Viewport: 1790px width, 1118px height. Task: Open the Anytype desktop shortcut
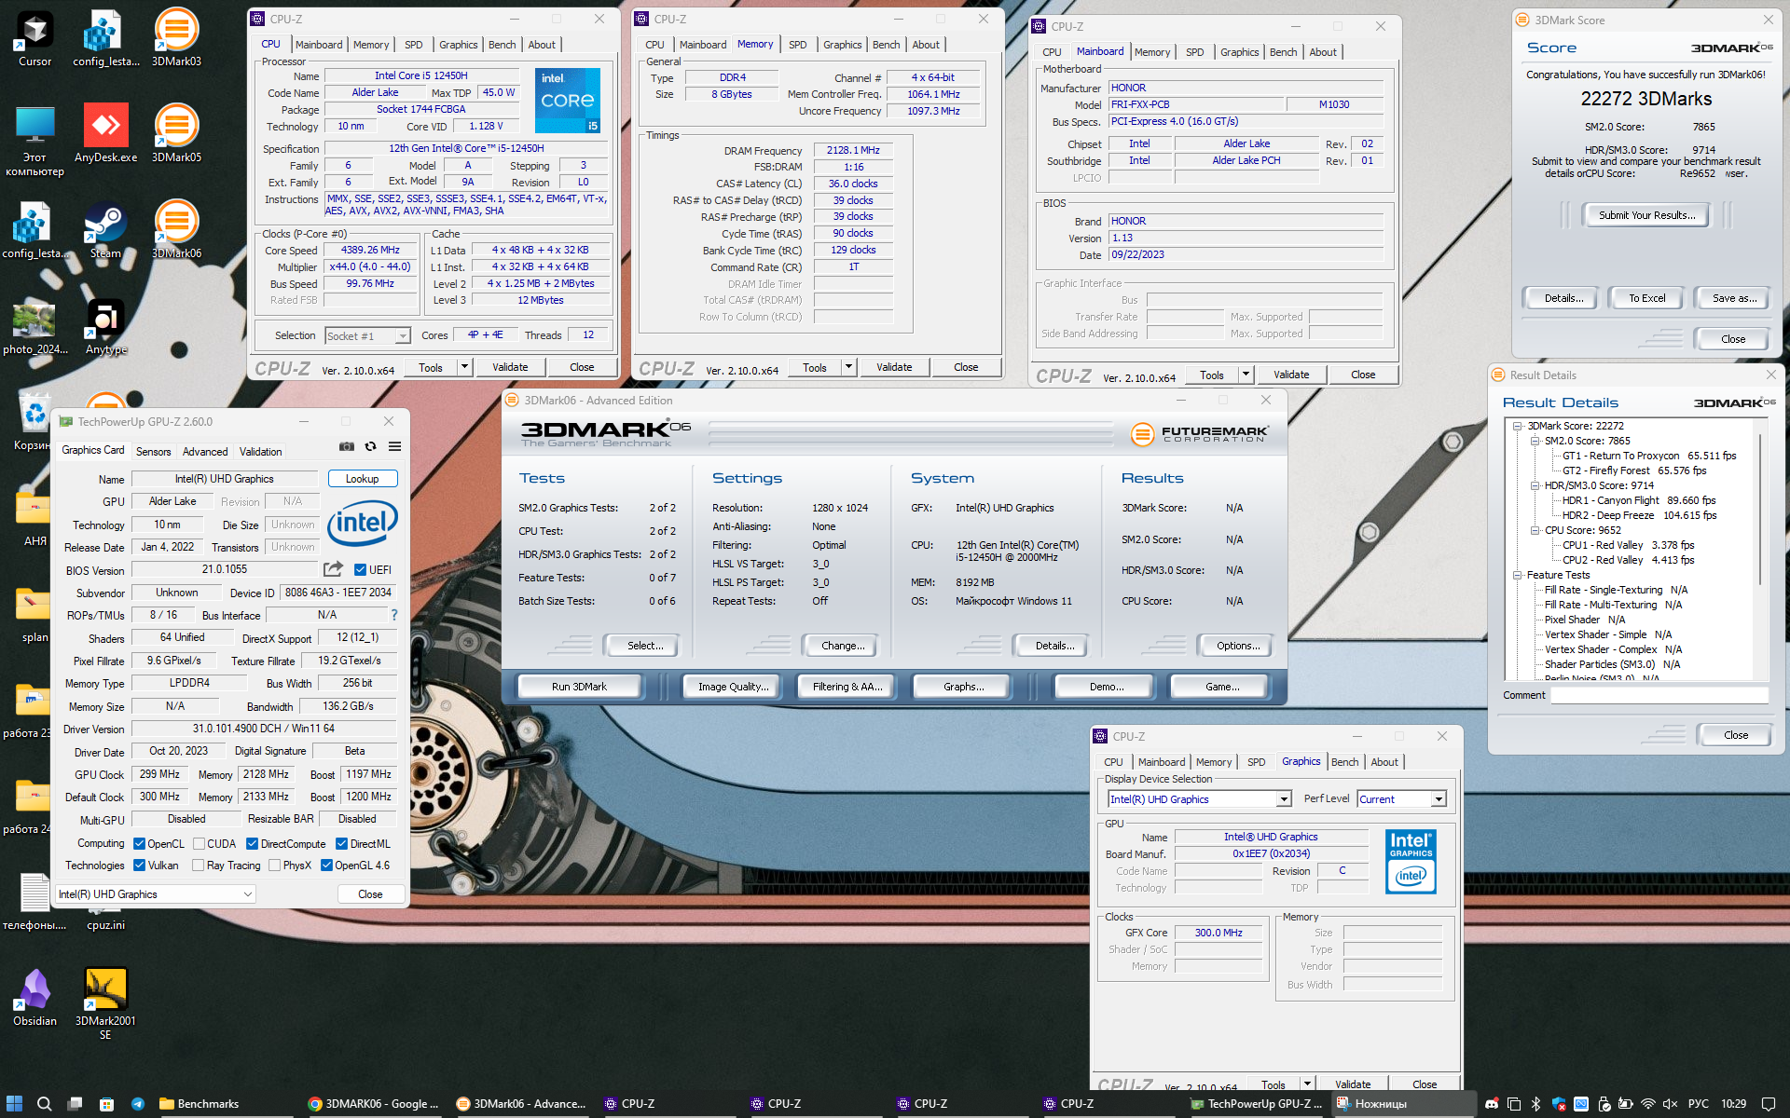click(105, 327)
